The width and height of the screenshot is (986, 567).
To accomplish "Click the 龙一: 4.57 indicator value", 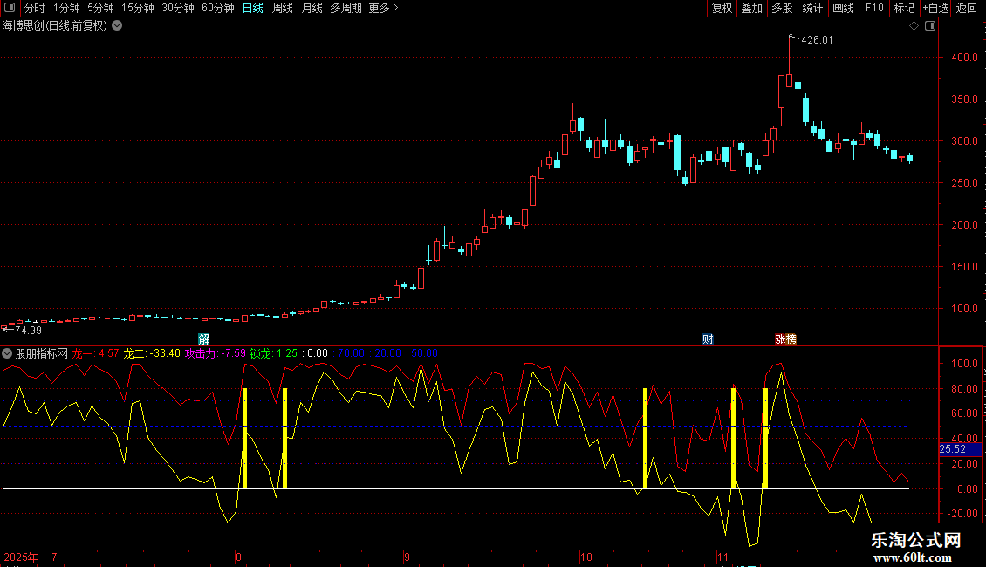I will click(x=96, y=353).
